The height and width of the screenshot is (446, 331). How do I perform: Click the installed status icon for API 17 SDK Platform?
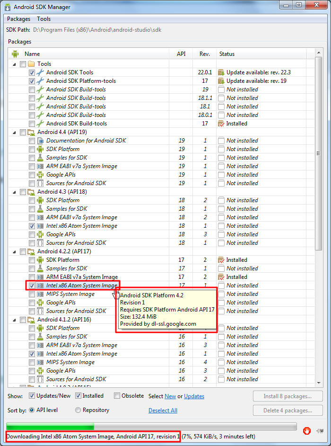pos(221,260)
